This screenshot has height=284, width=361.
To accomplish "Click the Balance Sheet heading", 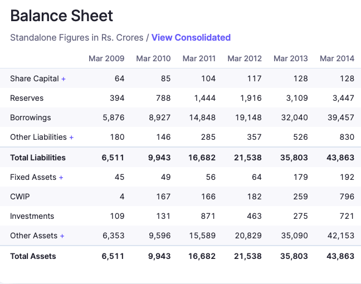I will pos(61,16).
